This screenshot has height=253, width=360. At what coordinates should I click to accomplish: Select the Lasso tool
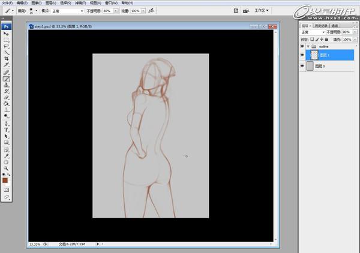pyautogui.click(x=7, y=46)
